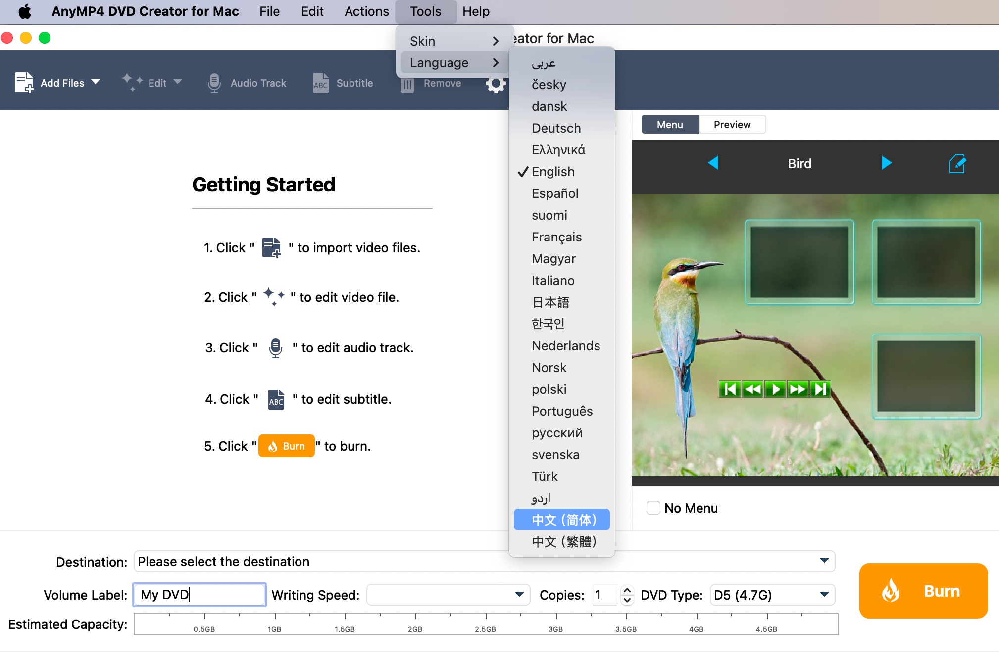Open the DVD Type dropdown
The image size is (999, 669).
[x=824, y=594]
